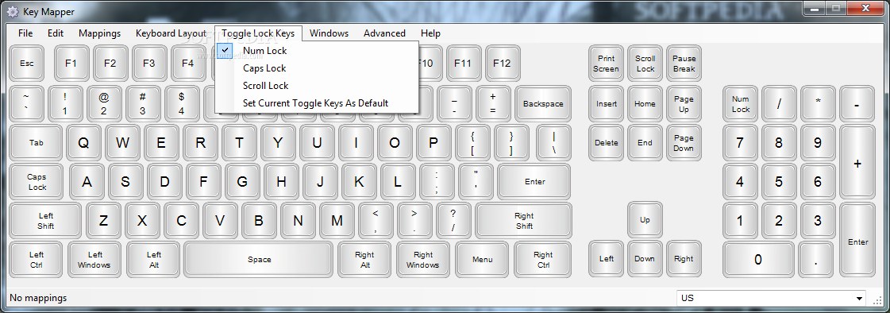Viewport: 890px width, 313px height.
Task: Select the F12 key
Action: coord(503,63)
